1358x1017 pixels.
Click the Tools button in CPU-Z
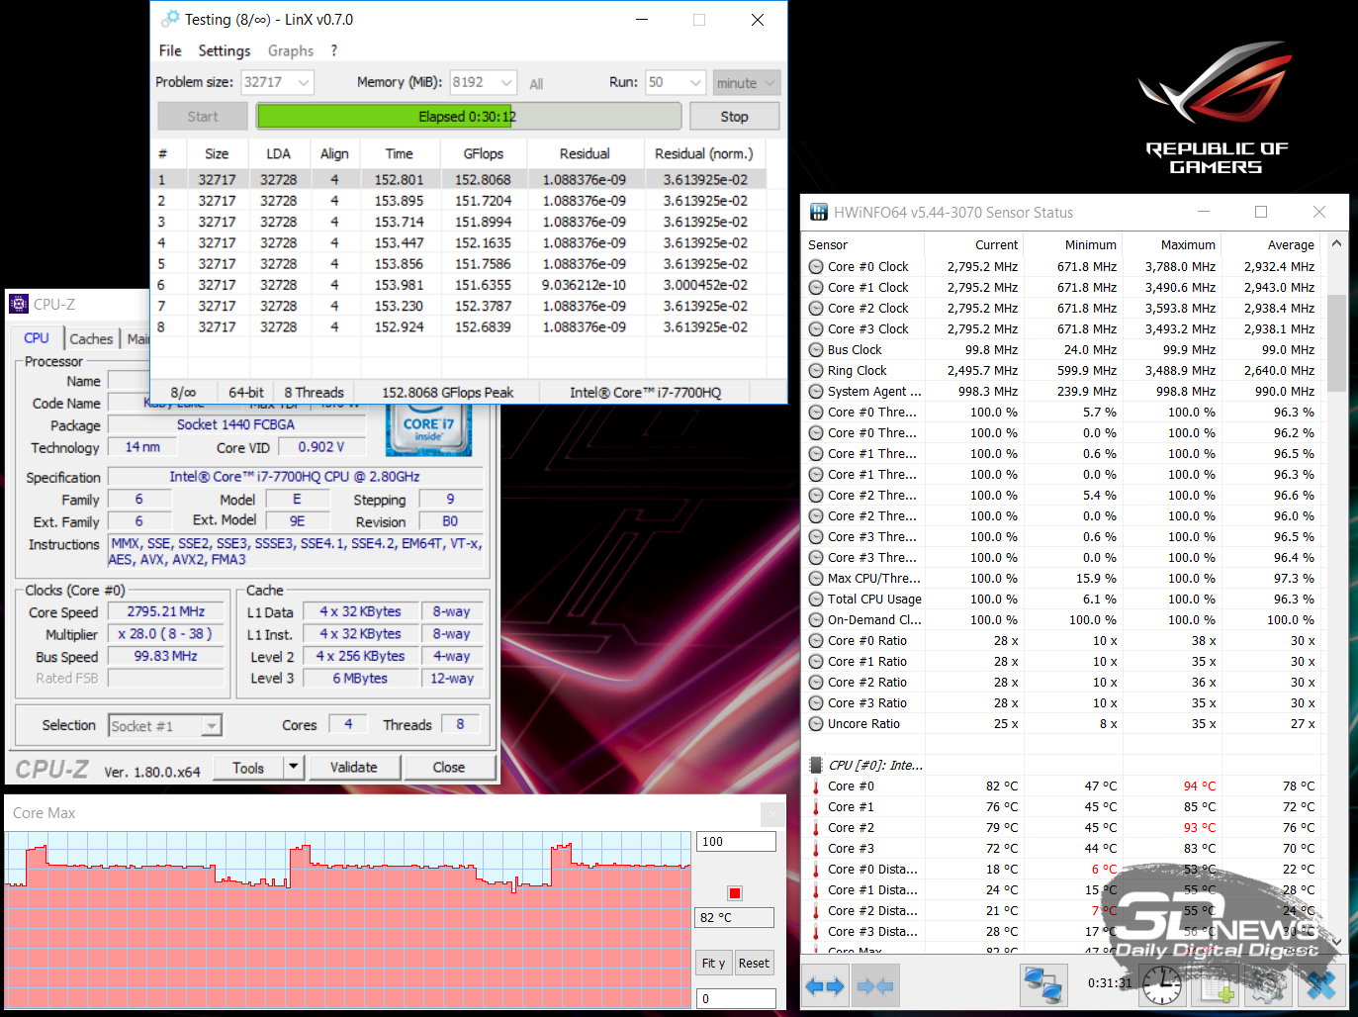click(248, 767)
